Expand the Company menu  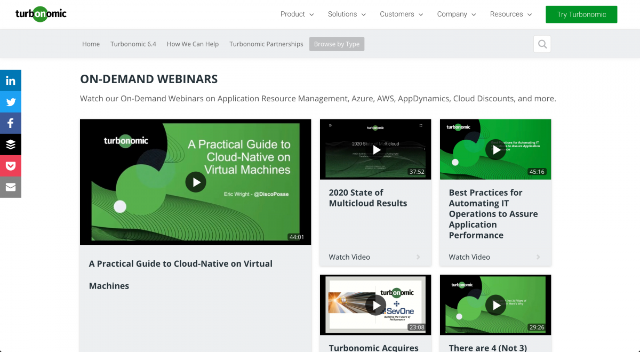[457, 14]
